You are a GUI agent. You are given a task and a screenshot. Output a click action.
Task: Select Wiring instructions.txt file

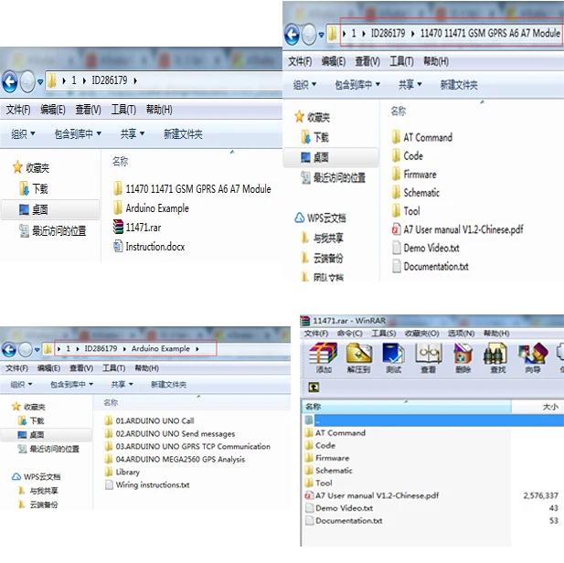click(147, 484)
